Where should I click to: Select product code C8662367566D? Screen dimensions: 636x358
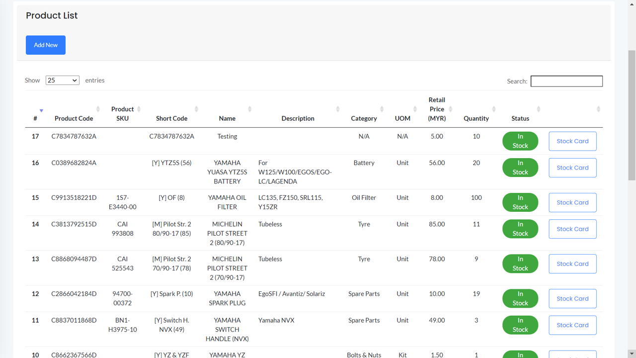(x=74, y=355)
